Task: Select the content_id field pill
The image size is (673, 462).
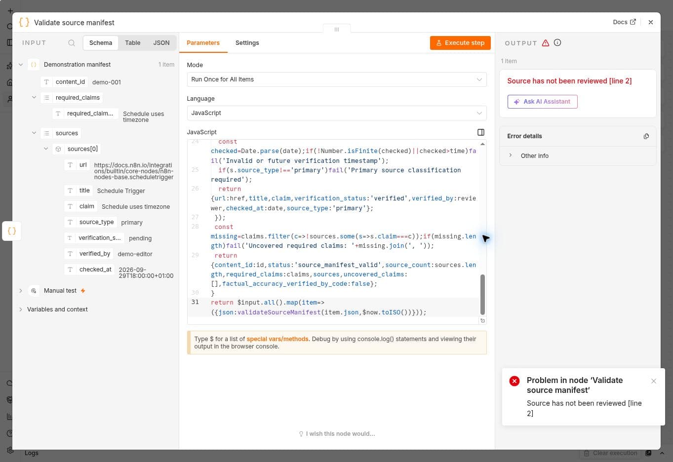Action: pos(65,82)
